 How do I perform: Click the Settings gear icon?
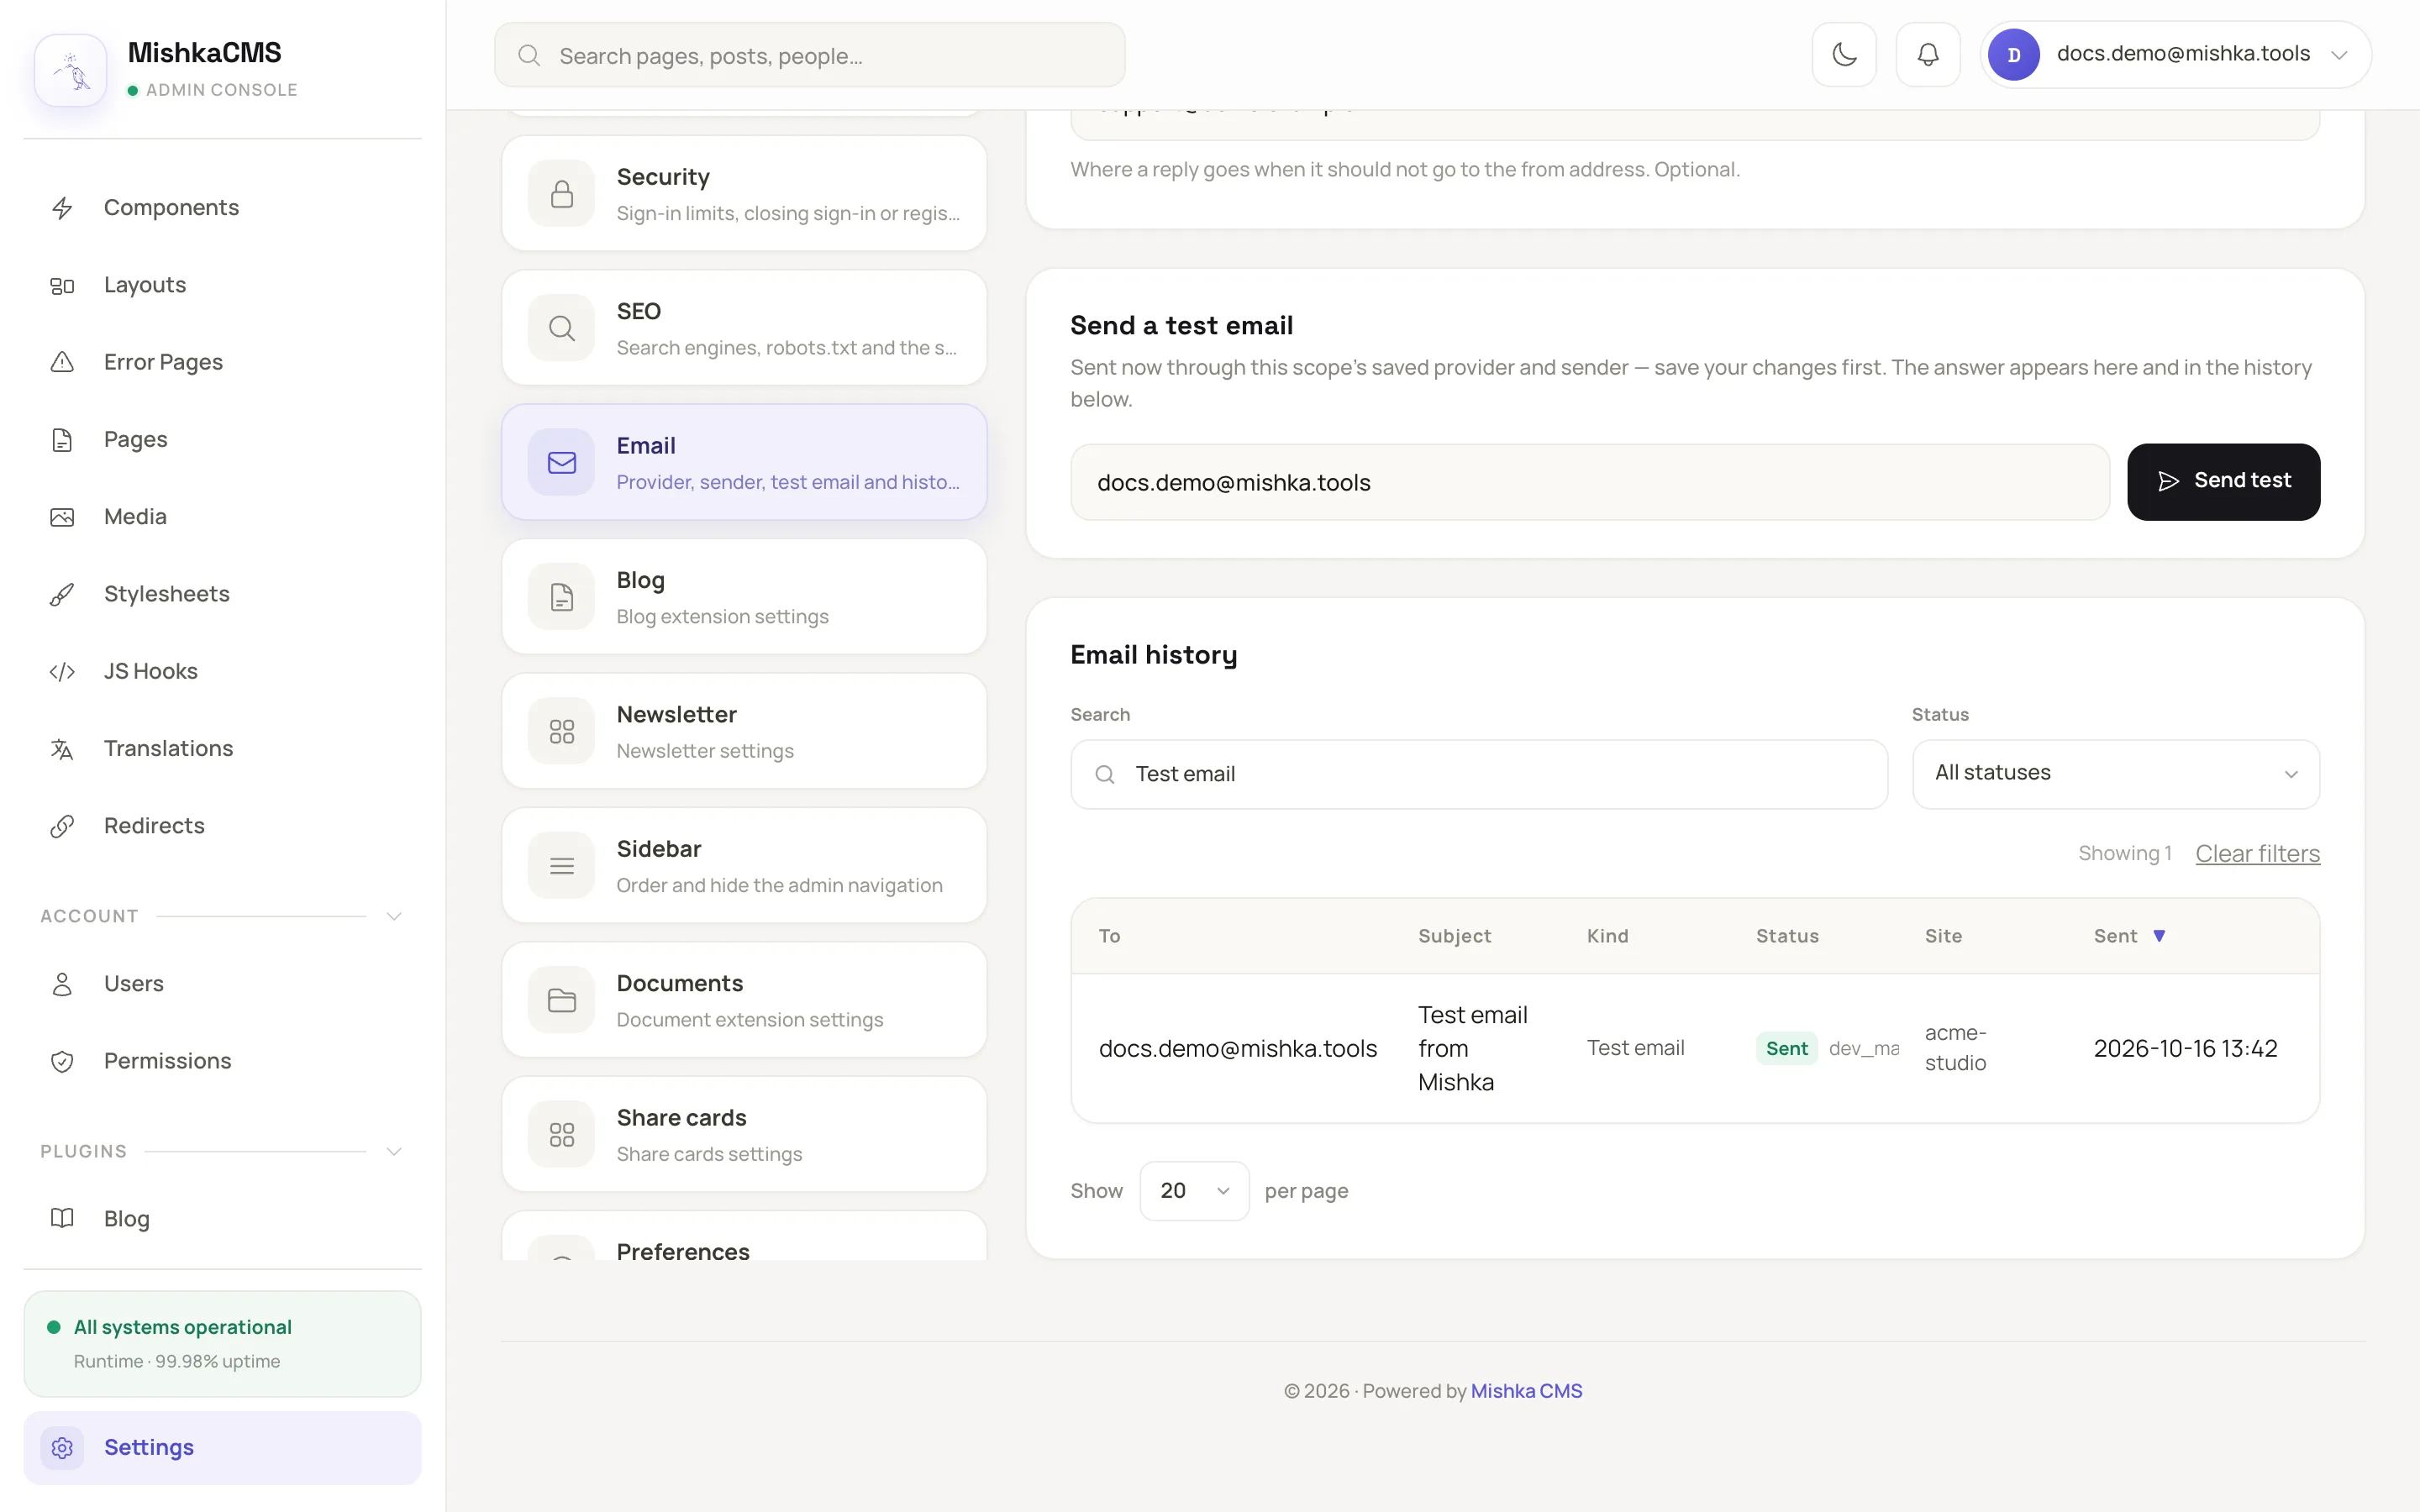(62, 1447)
